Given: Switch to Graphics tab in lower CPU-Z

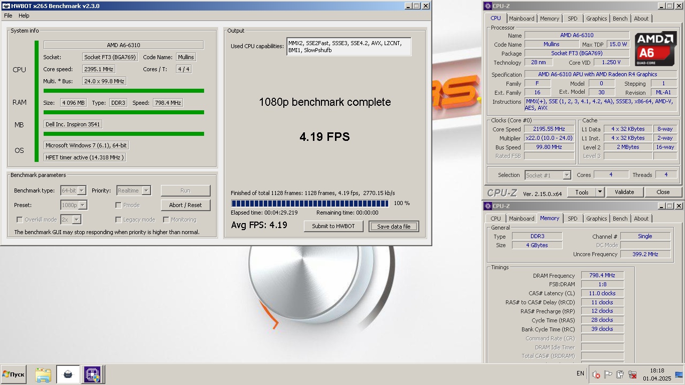Looking at the screenshot, I should pos(596,219).
